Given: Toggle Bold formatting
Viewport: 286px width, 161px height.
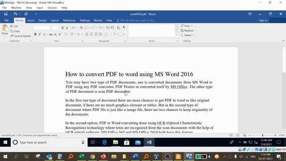Looking at the screenshot, I should [x=35, y=34].
